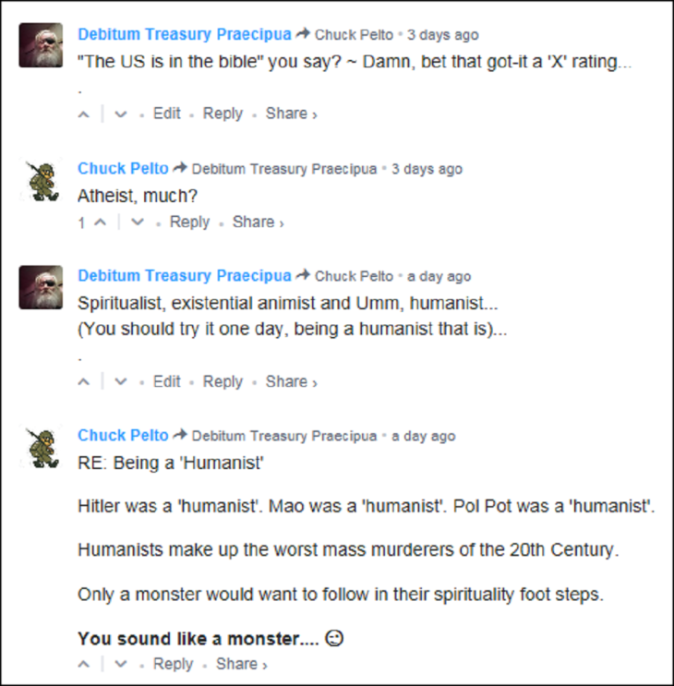Screen dimensions: 674x686
Task: Open Chuck Pelto's profile name on 'Atheist, much?'
Action: pos(123,169)
